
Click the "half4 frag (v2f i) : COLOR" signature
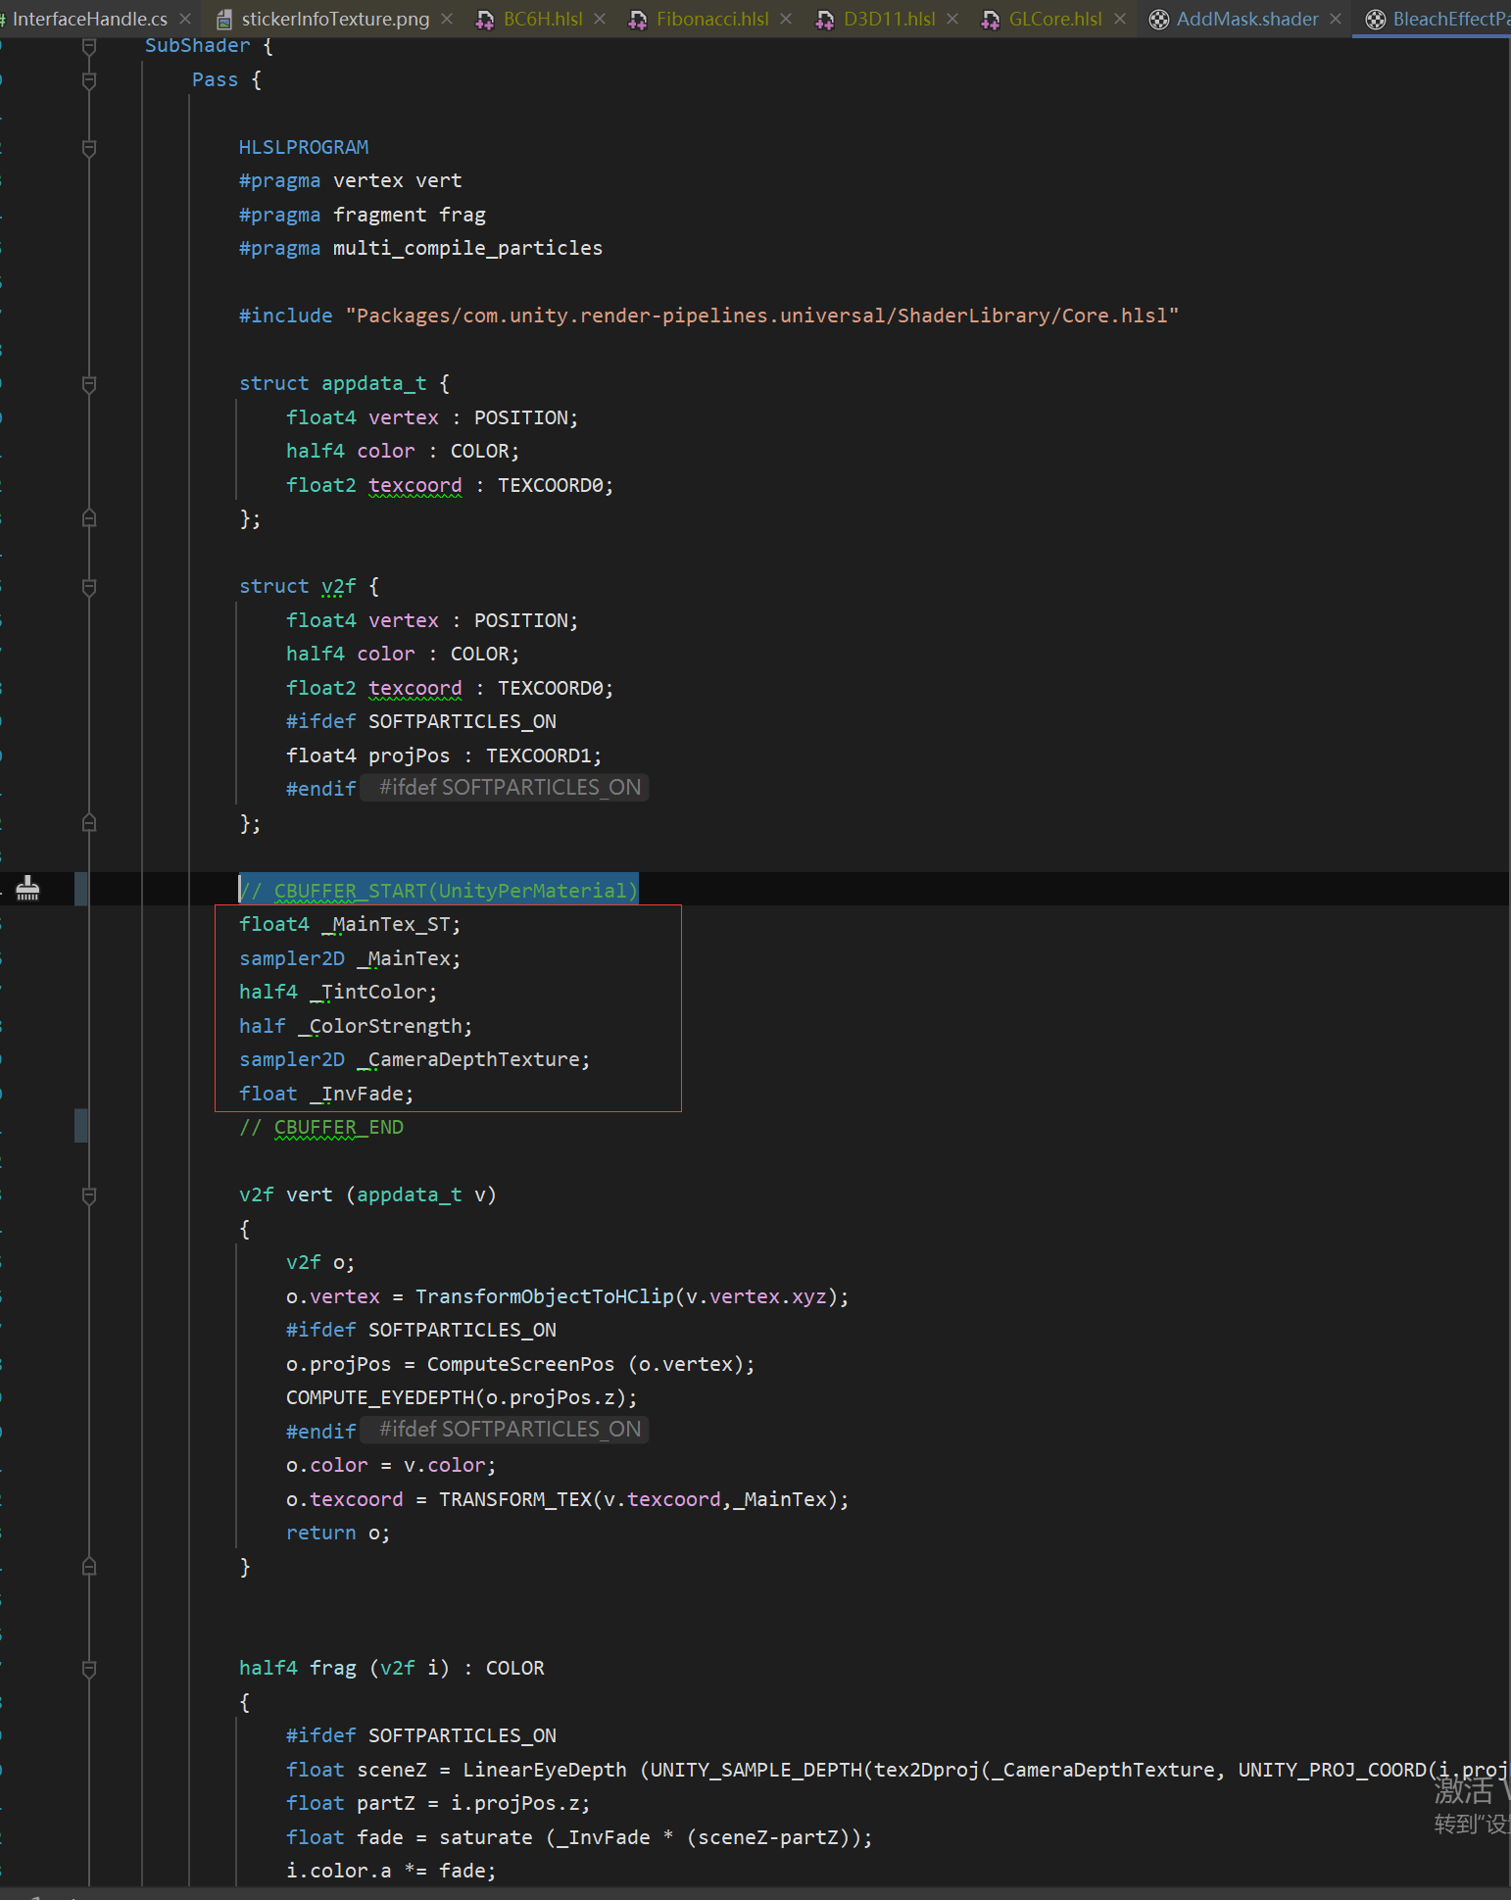click(391, 1668)
